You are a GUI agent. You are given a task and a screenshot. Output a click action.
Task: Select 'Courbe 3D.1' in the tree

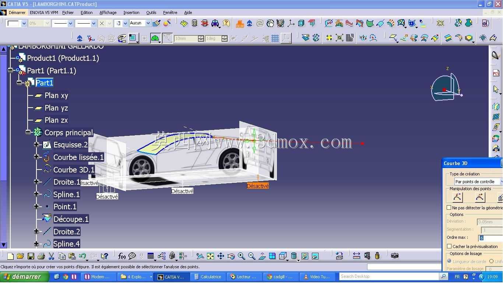[74, 170]
